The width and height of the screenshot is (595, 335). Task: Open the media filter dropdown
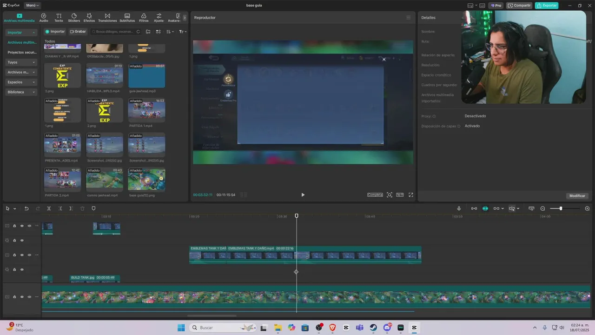pos(183,32)
